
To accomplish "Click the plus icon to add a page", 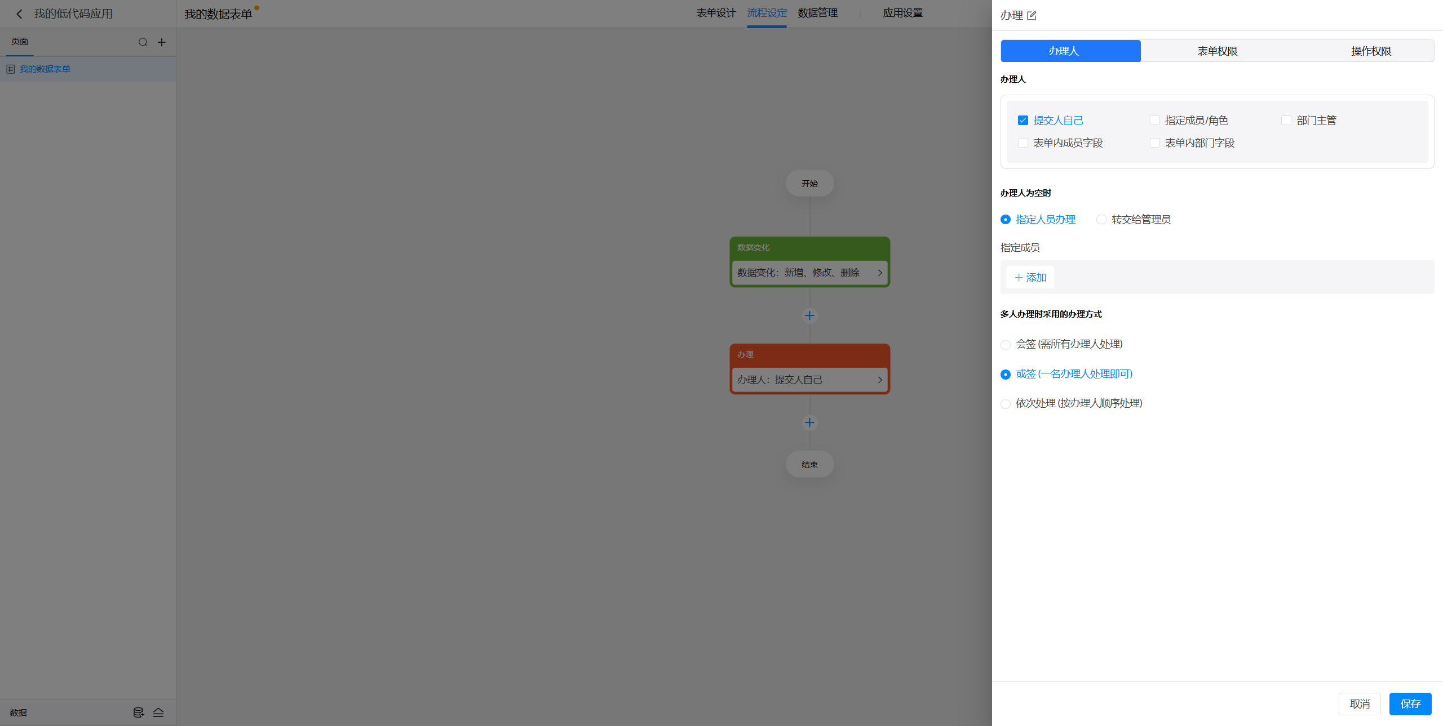I will (162, 42).
